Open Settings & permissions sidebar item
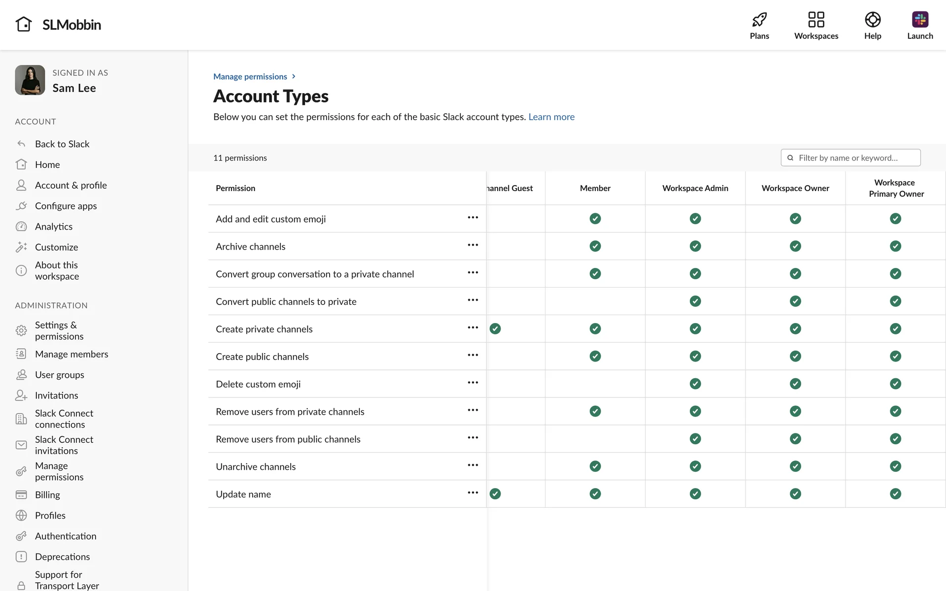This screenshot has height=591, width=946. tap(59, 330)
